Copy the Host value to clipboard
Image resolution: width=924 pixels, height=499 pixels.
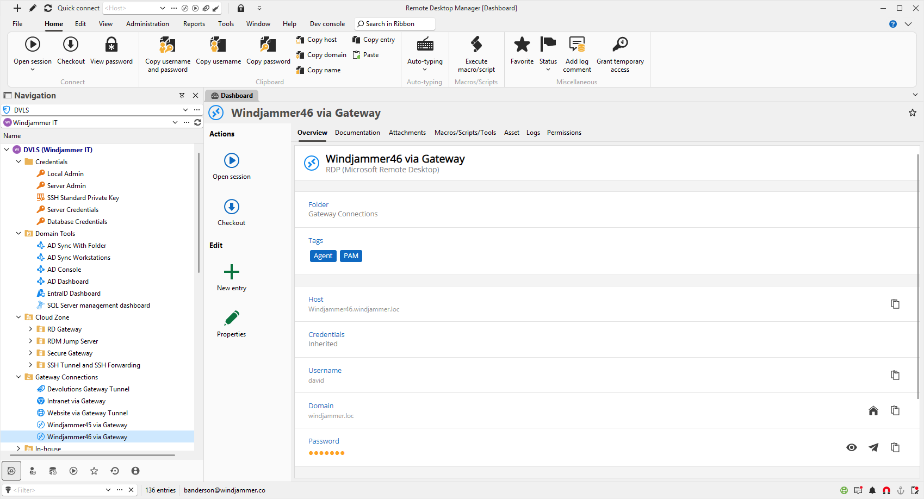pos(895,304)
